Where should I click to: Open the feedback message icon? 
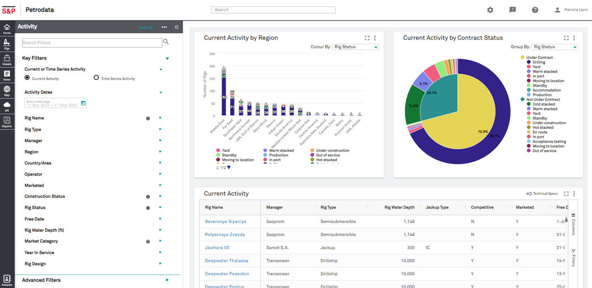[512, 10]
